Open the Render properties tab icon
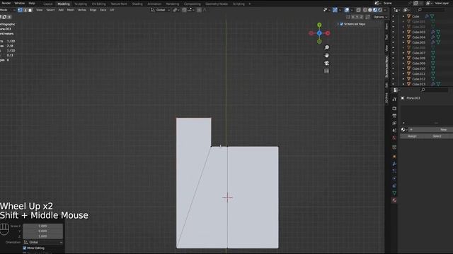This screenshot has height=254, width=453. click(394, 109)
